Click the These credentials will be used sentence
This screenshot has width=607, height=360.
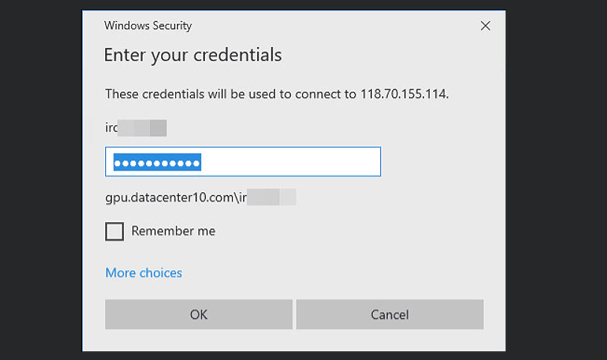coord(277,94)
